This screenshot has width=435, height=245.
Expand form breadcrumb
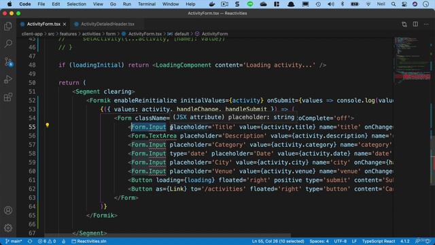coord(110,34)
